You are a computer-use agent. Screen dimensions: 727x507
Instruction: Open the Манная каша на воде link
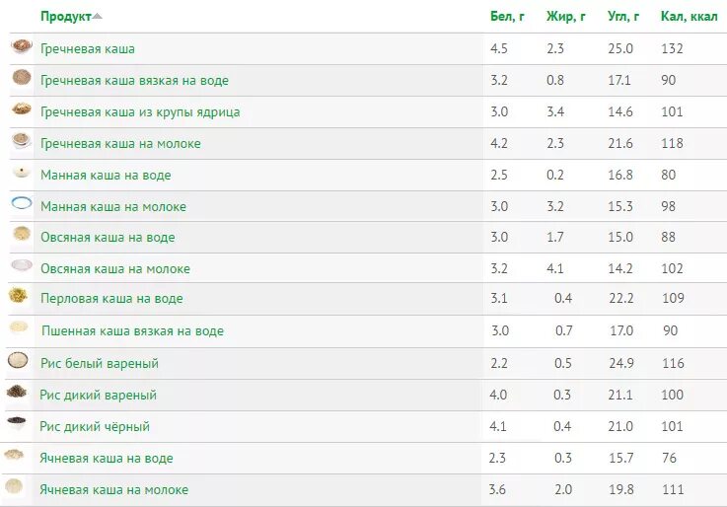[x=106, y=176]
